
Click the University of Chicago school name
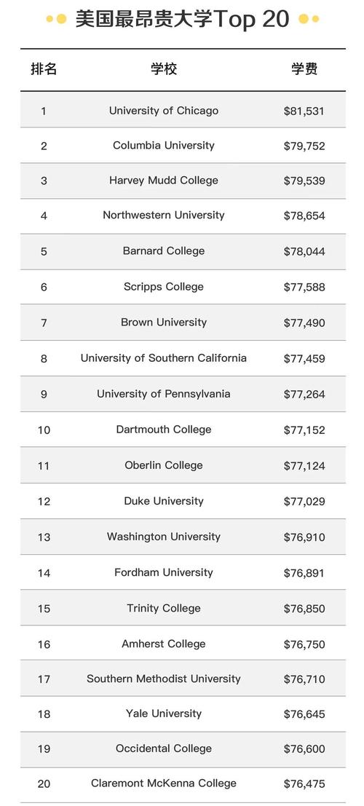pyautogui.click(x=164, y=111)
